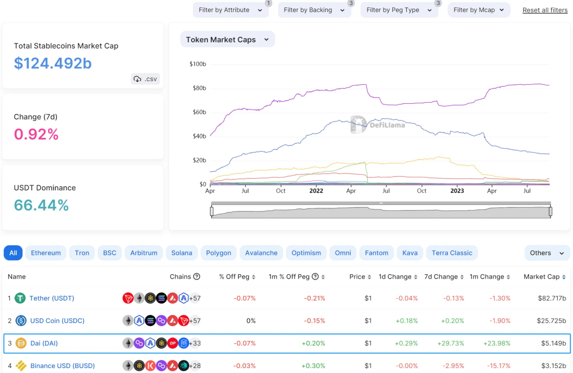Switch to the Terra Classic chain tab
The height and width of the screenshot is (373, 573).
[x=452, y=253]
